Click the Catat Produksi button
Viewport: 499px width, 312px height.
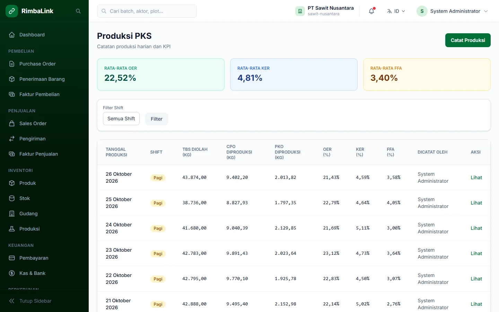468,40
